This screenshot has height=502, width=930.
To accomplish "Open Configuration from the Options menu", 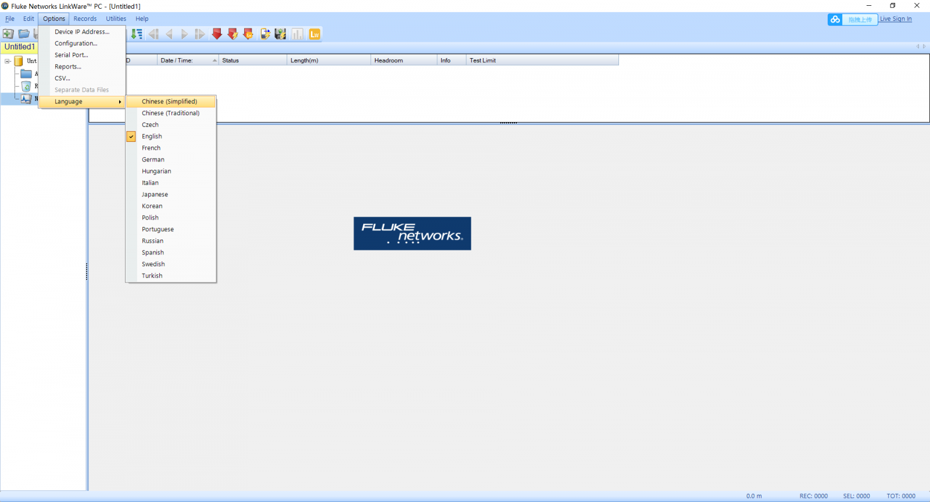I will coord(76,44).
